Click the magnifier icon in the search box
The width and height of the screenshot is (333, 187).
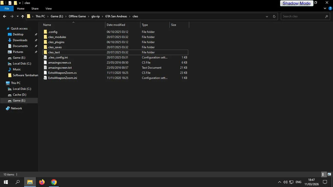[x=326, y=16]
